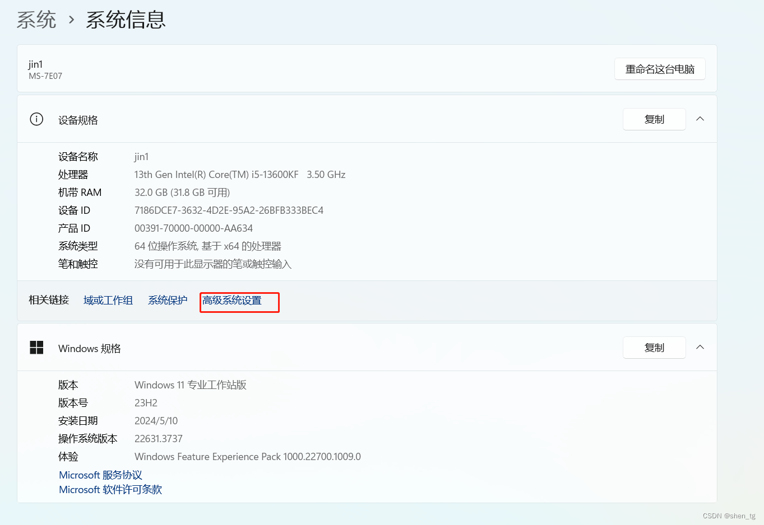Click the 设备名称 label
The image size is (764, 525).
point(78,157)
